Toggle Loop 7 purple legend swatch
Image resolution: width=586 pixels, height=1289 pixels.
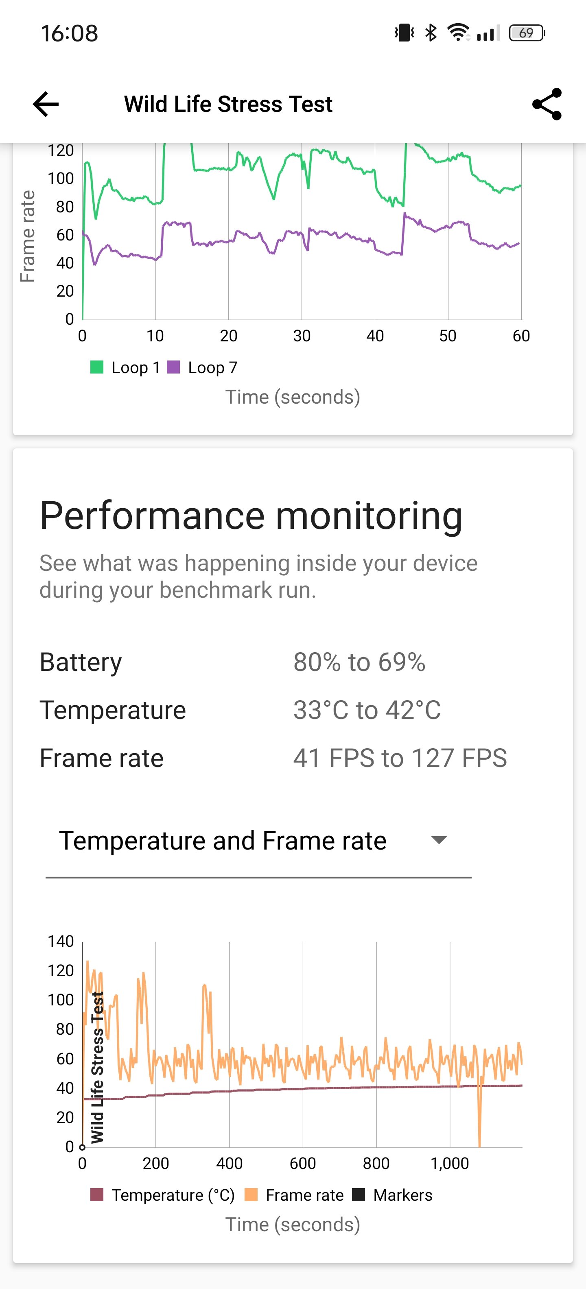point(173,367)
